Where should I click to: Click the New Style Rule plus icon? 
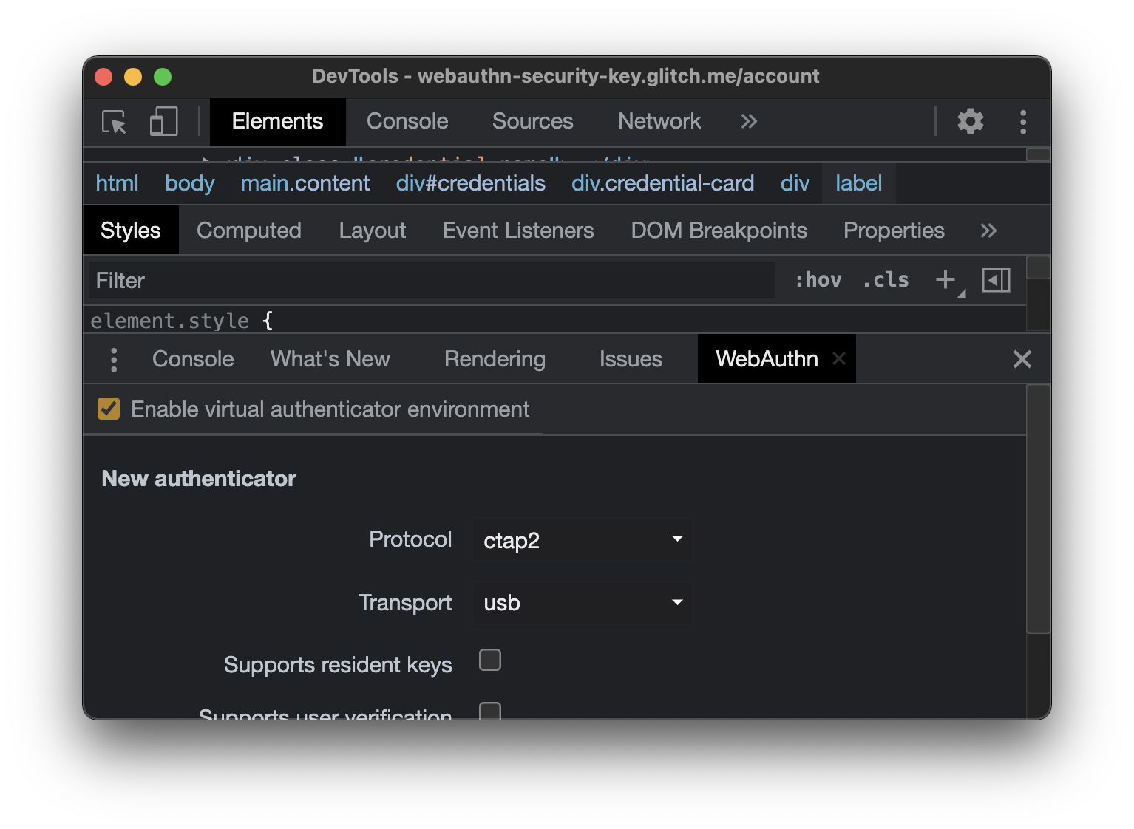946,280
